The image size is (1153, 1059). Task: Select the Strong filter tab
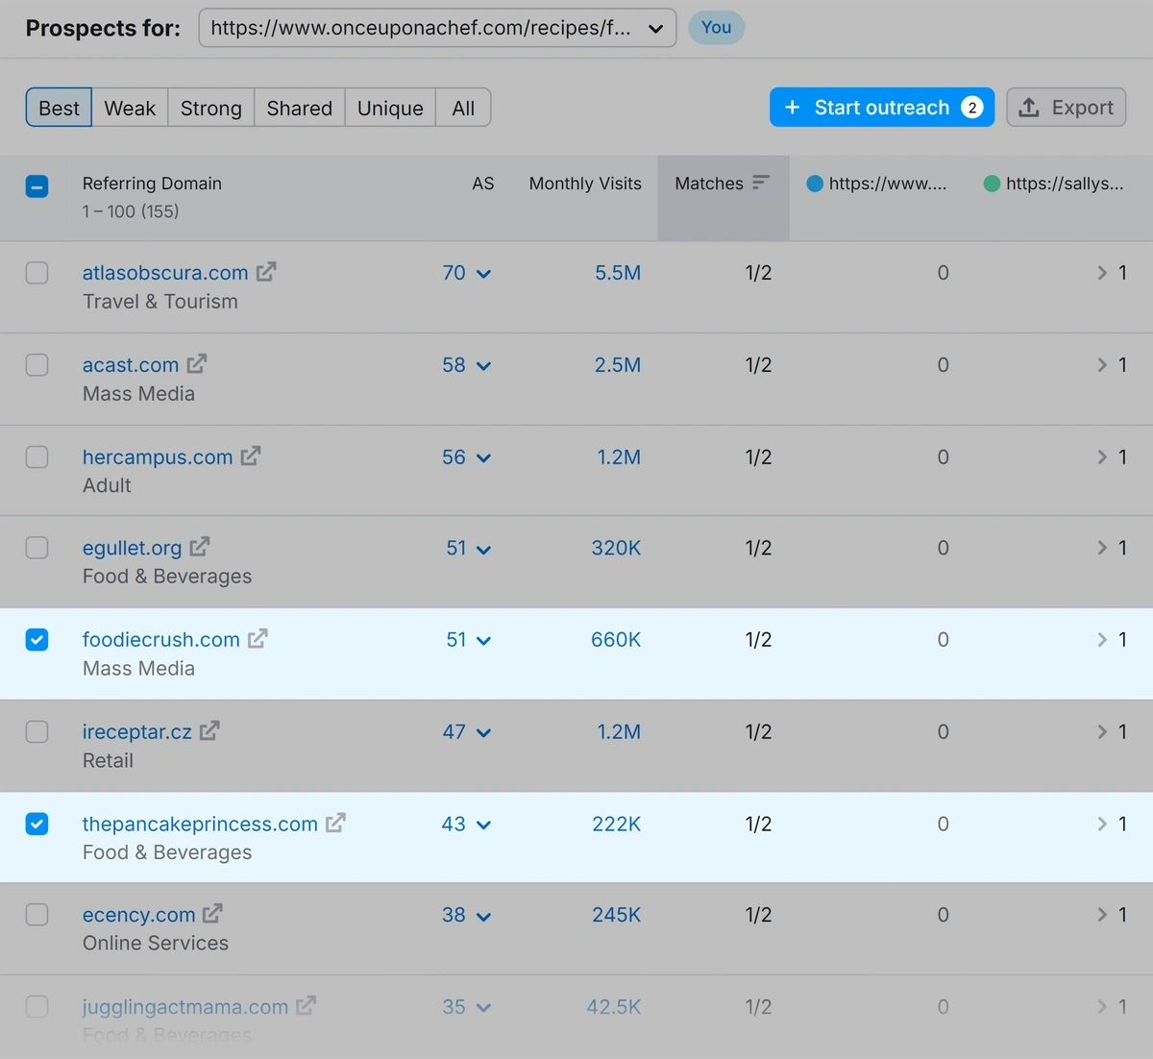point(211,108)
